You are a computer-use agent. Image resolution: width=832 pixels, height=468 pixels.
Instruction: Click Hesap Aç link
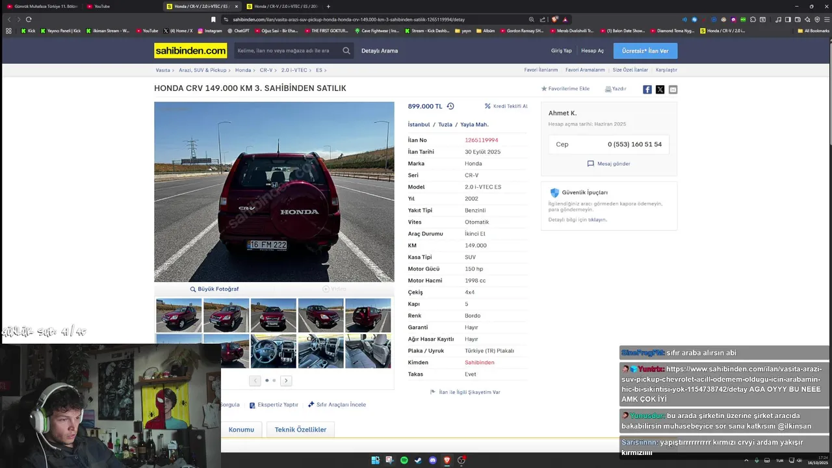592,51
